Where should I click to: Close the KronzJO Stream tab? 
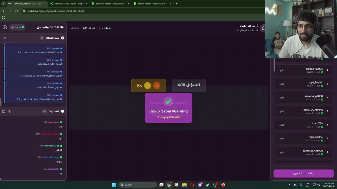(x=128, y=4)
